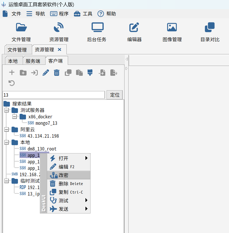Open 后台任务 monitor icon
The height and width of the screenshot is (233, 229).
97,27
